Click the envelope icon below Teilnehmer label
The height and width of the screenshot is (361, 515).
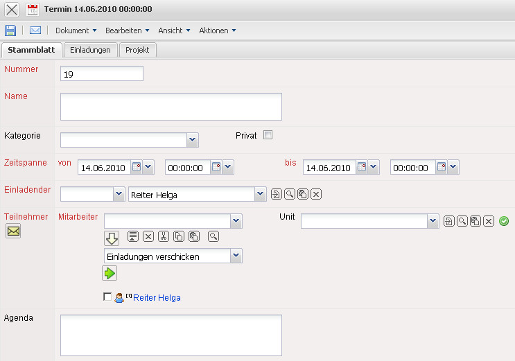pos(13,231)
